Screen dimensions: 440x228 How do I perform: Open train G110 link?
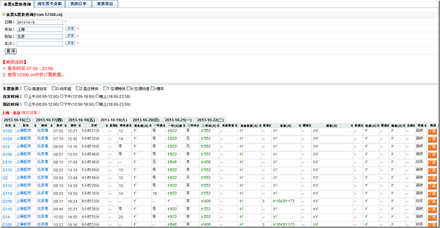coord(7,170)
